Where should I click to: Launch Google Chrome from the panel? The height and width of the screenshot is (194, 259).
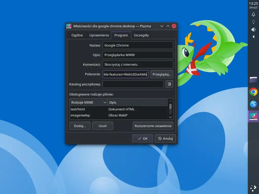[x=253, y=92]
